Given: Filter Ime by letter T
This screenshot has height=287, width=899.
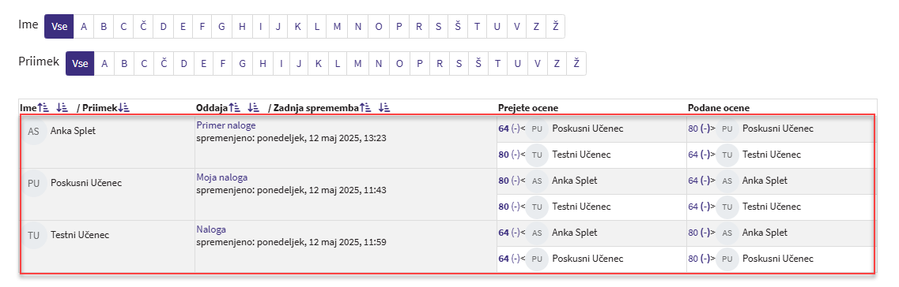Looking at the screenshot, I should 477,26.
